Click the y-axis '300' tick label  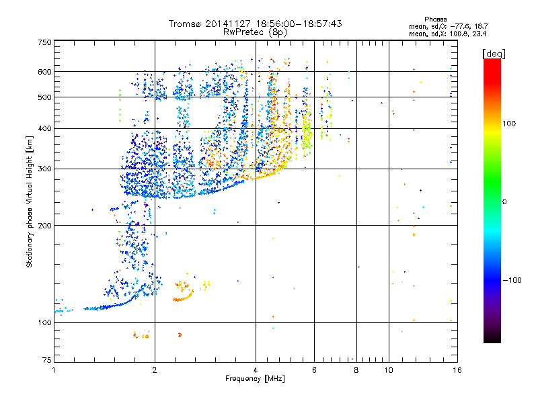[x=44, y=169]
